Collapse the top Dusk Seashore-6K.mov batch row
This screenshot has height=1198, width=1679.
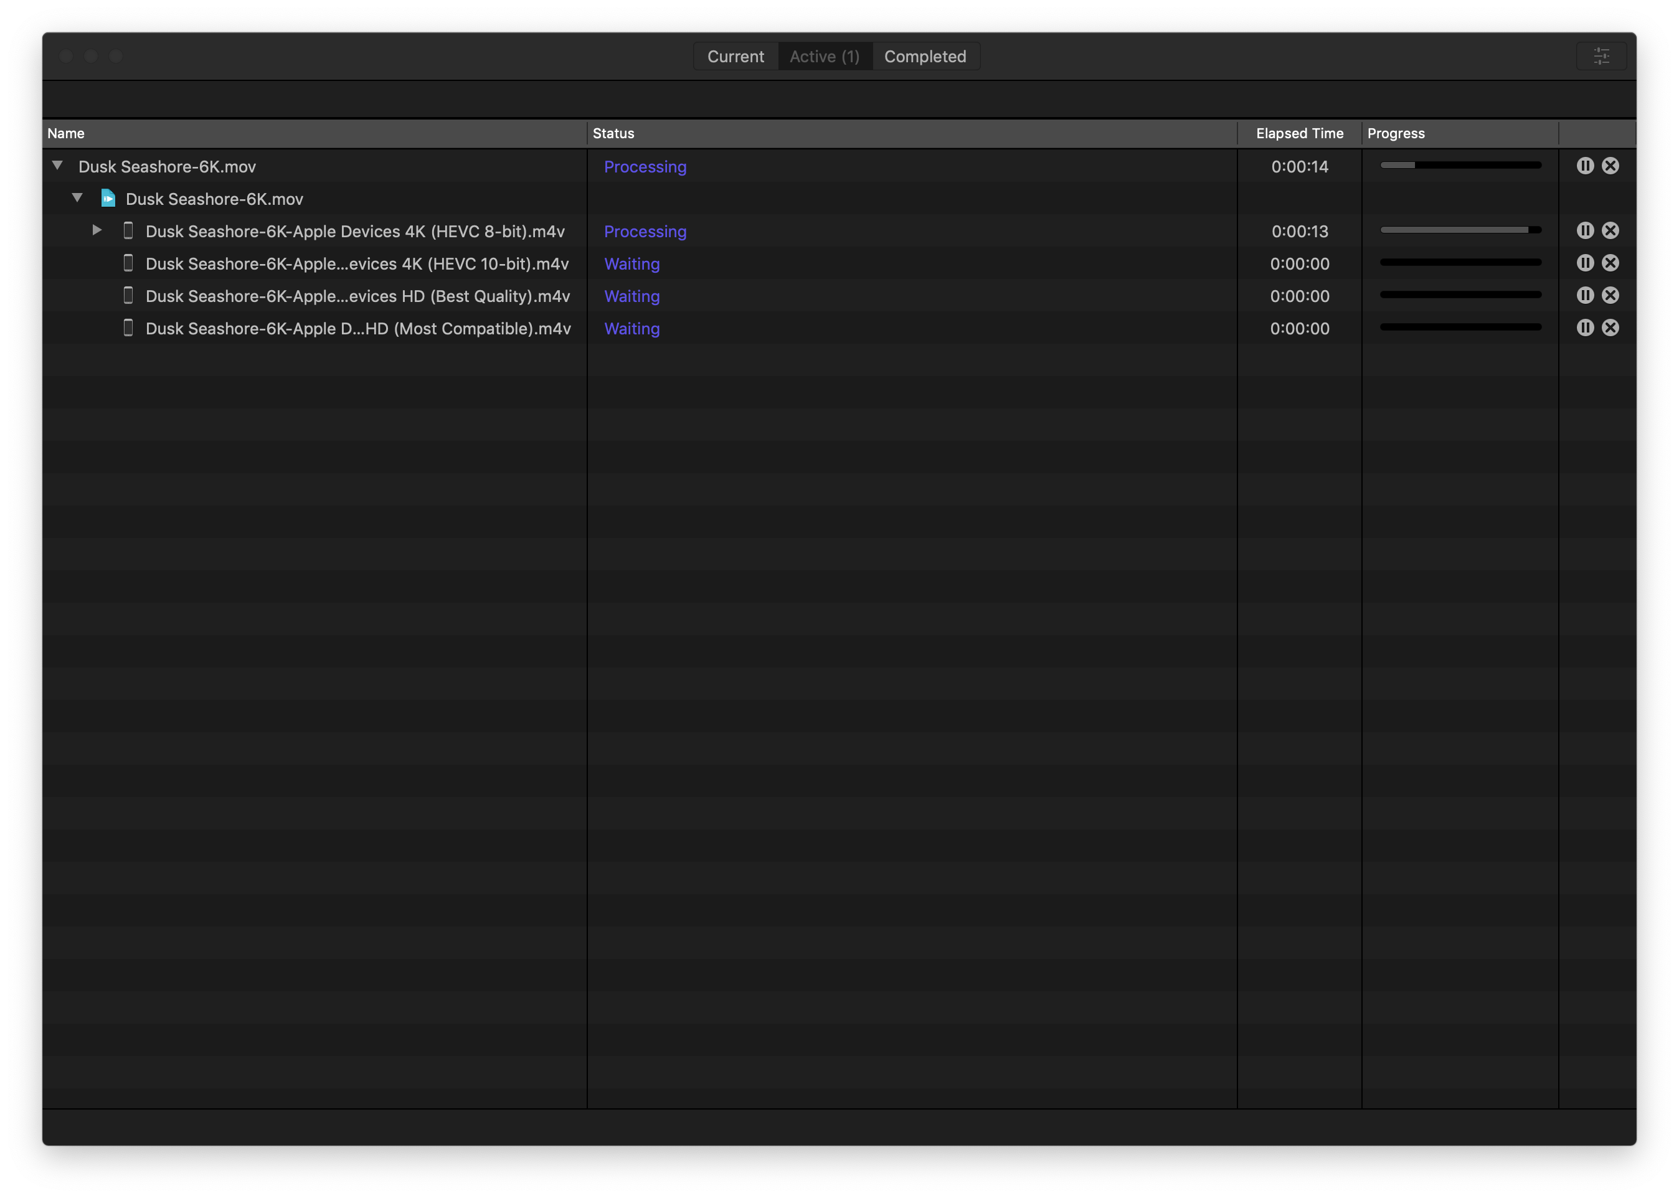(57, 165)
